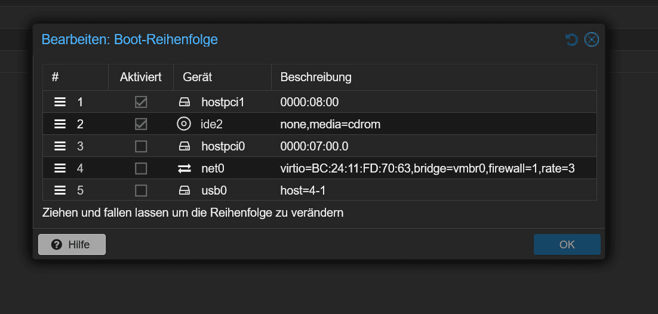Screen dimensions: 658x314
Task: Click the Hilfe button
Action: [72, 245]
